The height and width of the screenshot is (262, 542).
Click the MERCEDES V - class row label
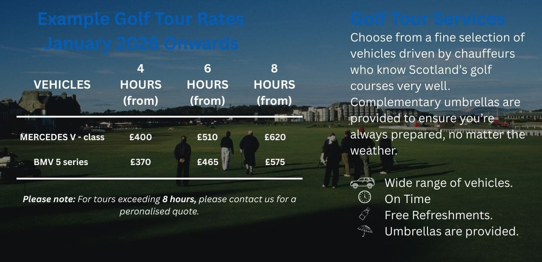(62, 137)
